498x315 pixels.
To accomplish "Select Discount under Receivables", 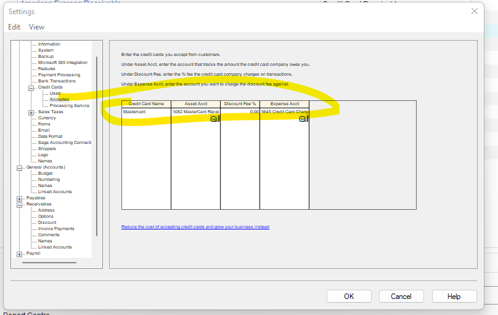I will click(47, 223).
